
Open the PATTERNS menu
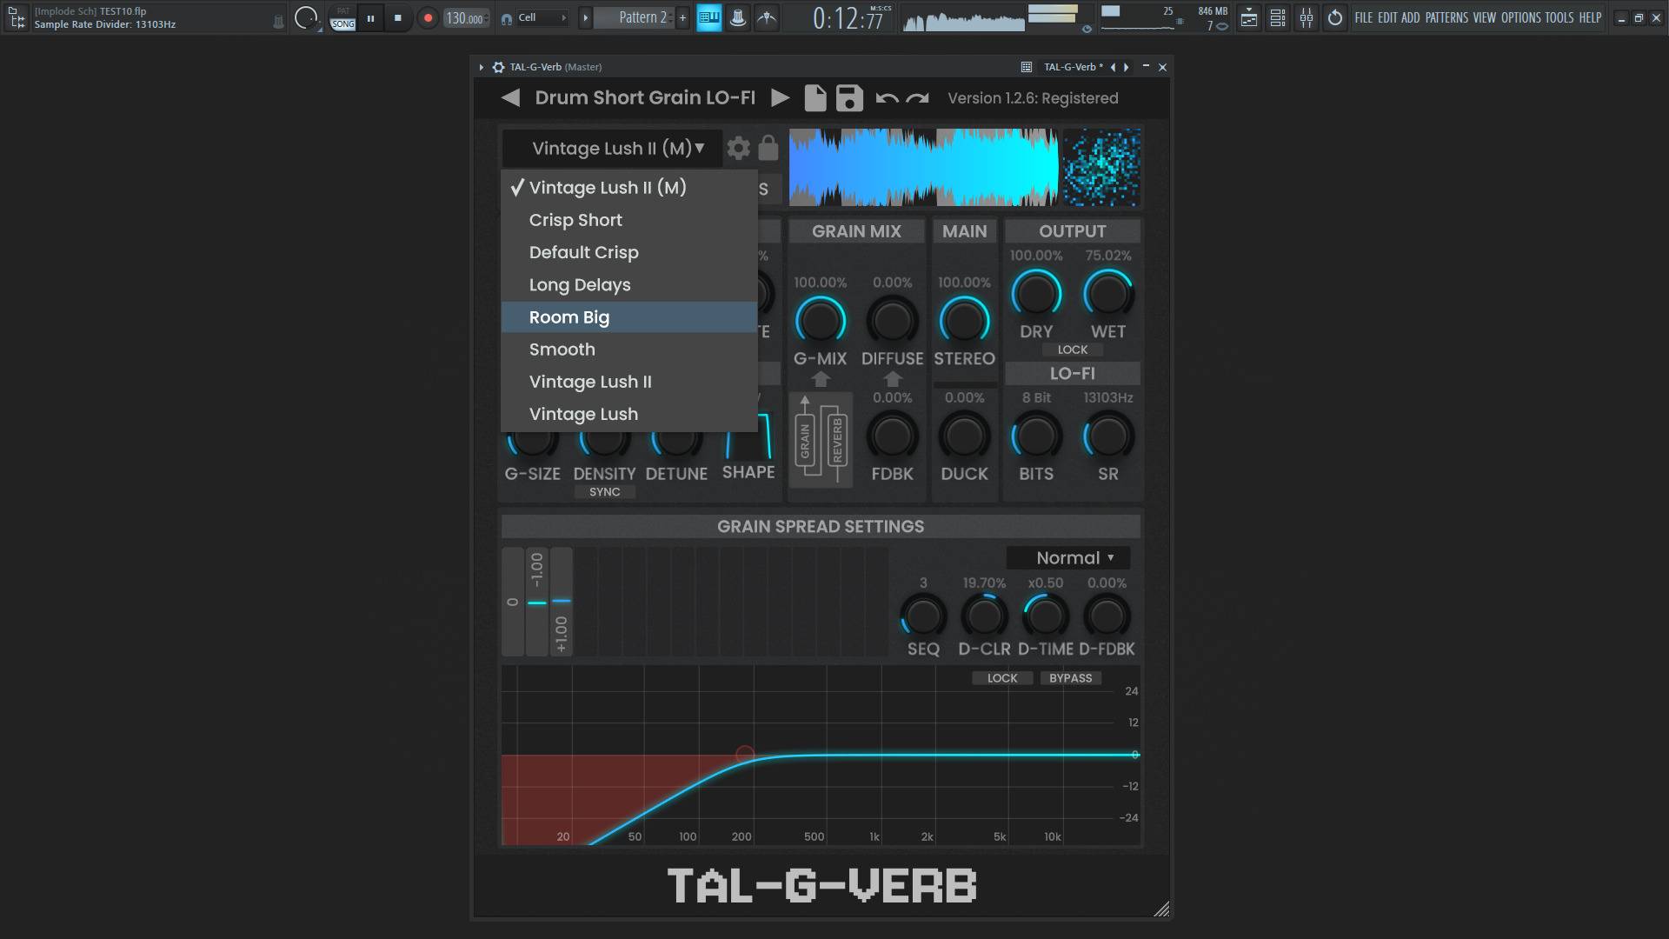pos(1446,17)
